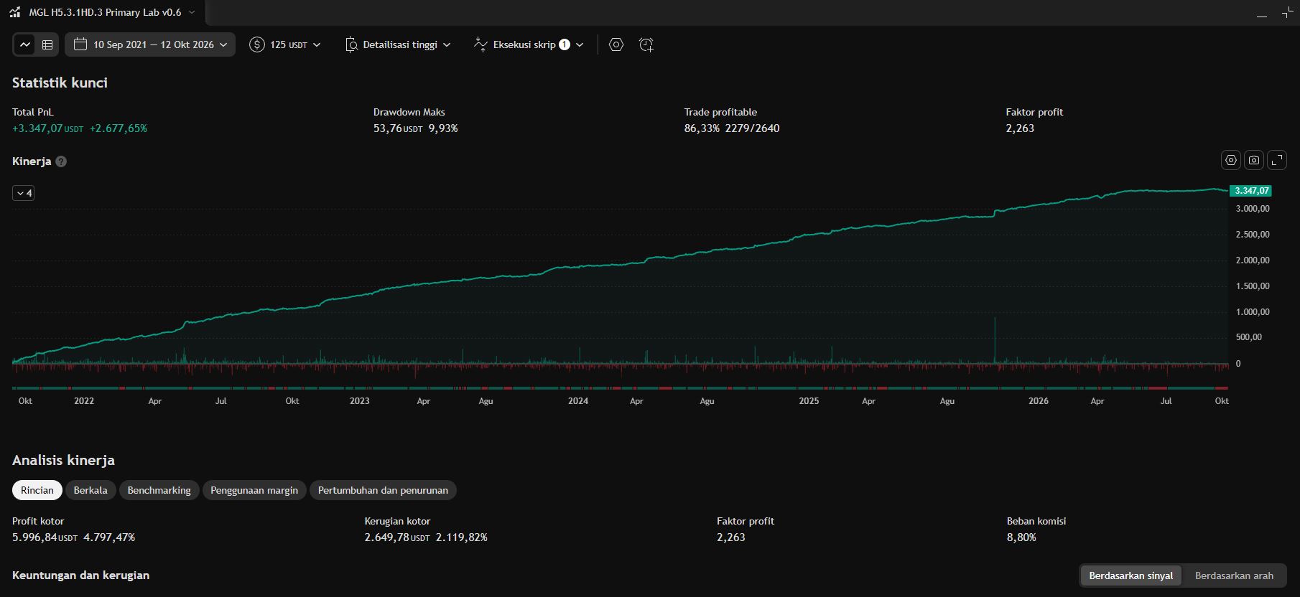Expand the chart series selector showing 4

tap(24, 193)
